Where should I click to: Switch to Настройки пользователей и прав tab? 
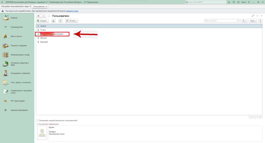pyautogui.click(x=16, y=6)
